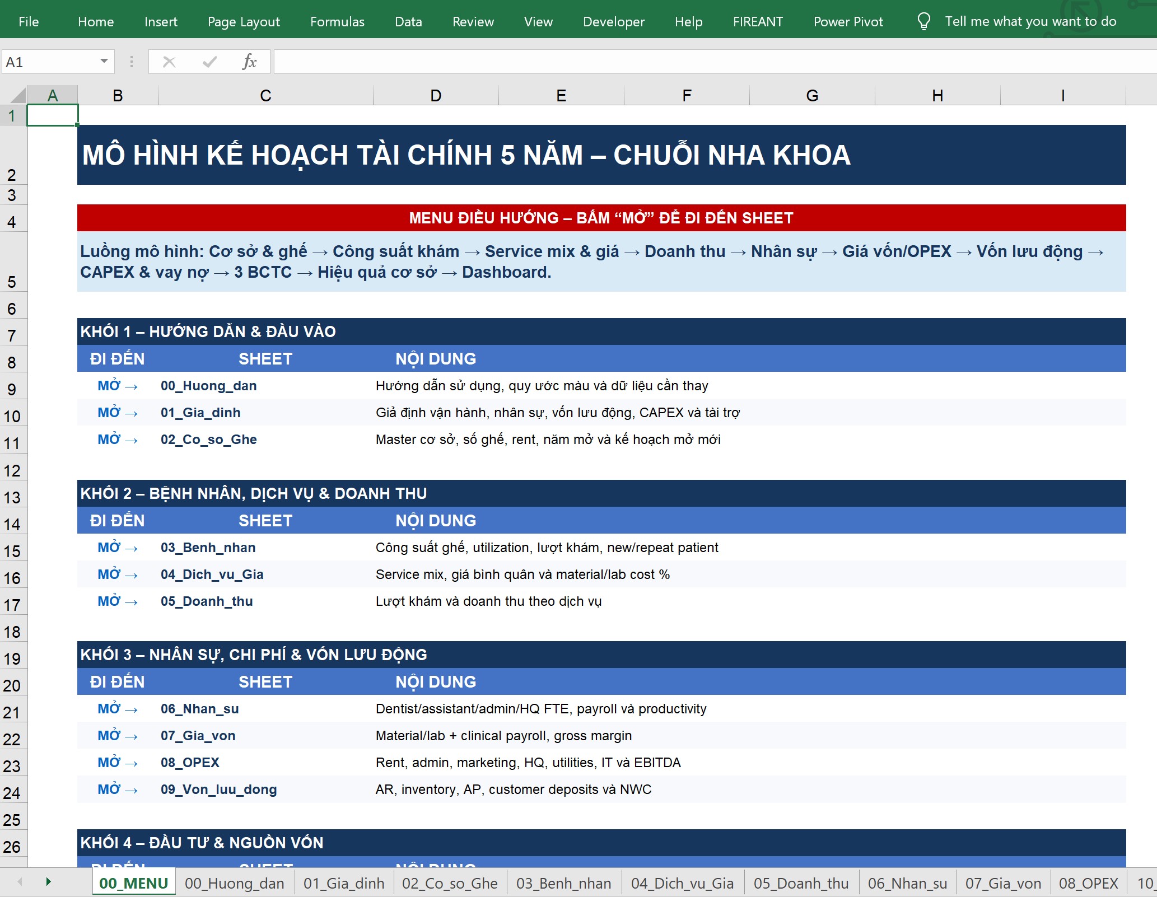Click the Select All corner triangle

click(18, 95)
